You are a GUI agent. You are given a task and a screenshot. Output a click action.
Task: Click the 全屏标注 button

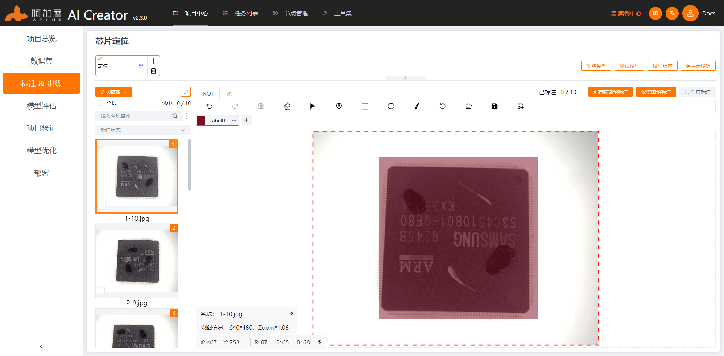pos(698,92)
